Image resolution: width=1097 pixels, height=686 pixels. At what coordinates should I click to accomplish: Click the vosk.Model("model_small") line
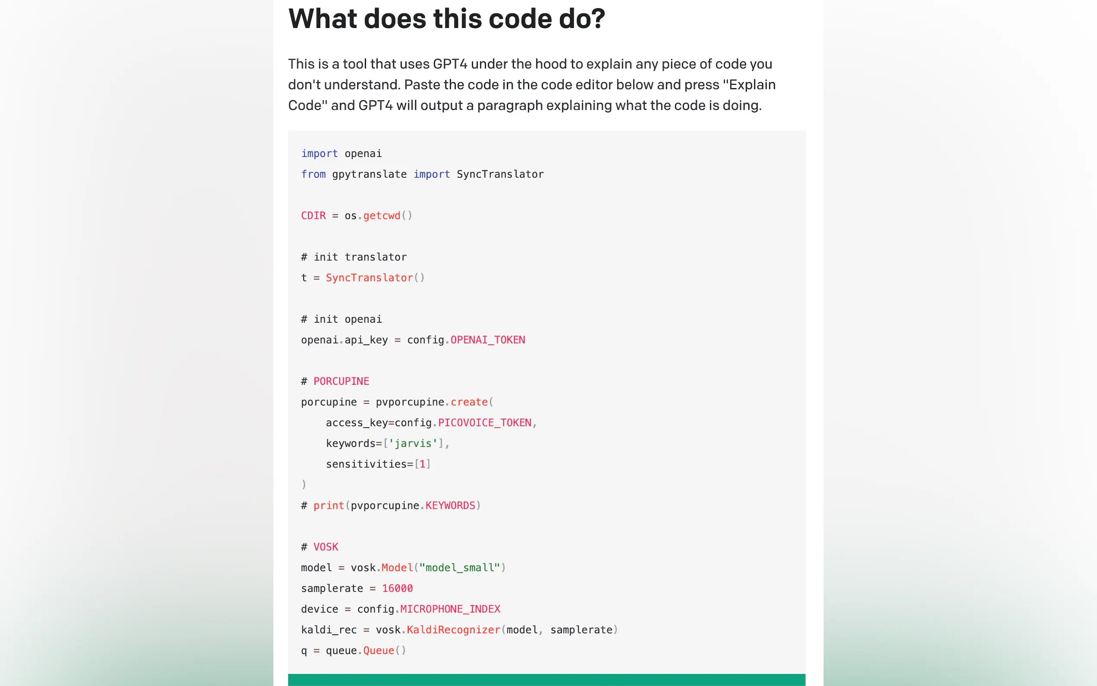tap(403, 568)
